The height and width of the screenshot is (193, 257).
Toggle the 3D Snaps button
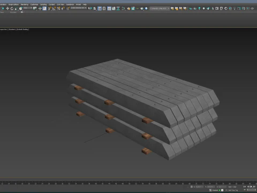point(50,9)
